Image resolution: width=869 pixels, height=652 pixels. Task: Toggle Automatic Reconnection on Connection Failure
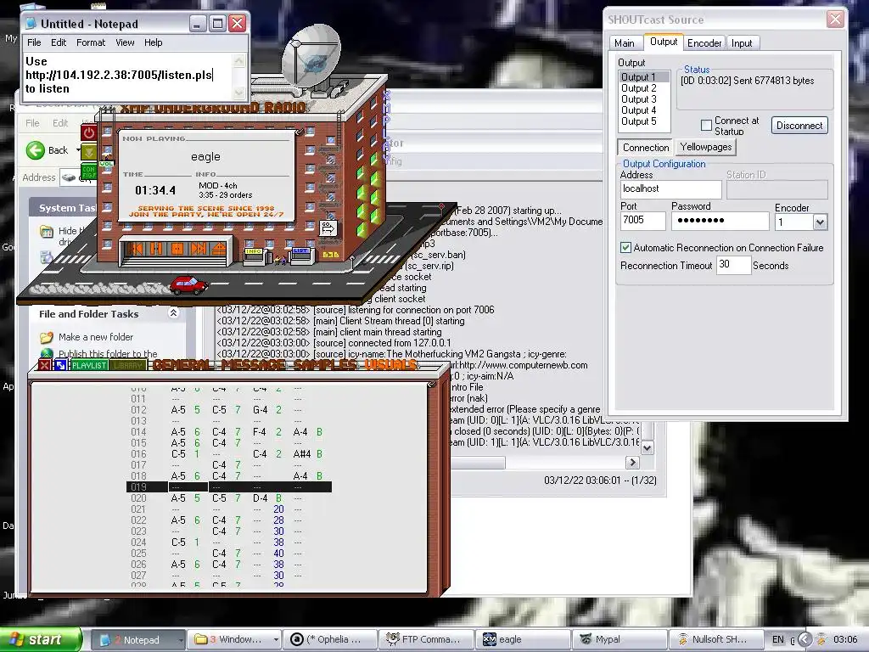tap(625, 248)
